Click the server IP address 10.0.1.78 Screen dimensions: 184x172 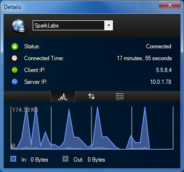point(161,82)
